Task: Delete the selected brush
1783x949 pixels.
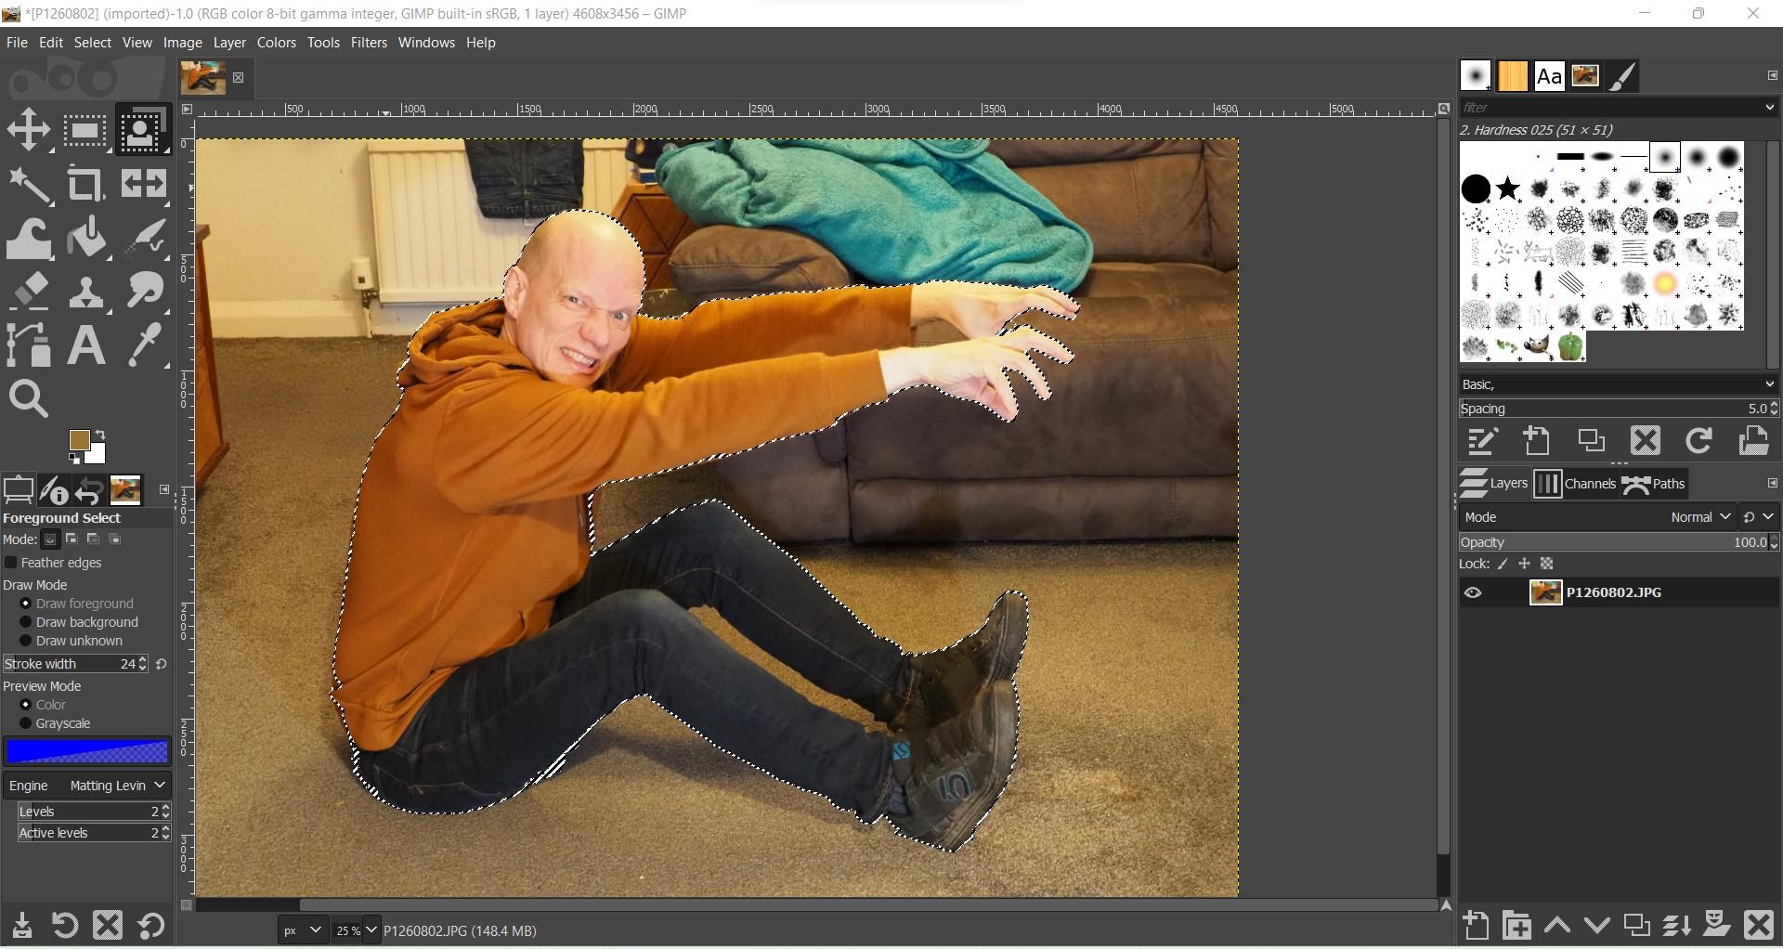Action: point(1644,441)
